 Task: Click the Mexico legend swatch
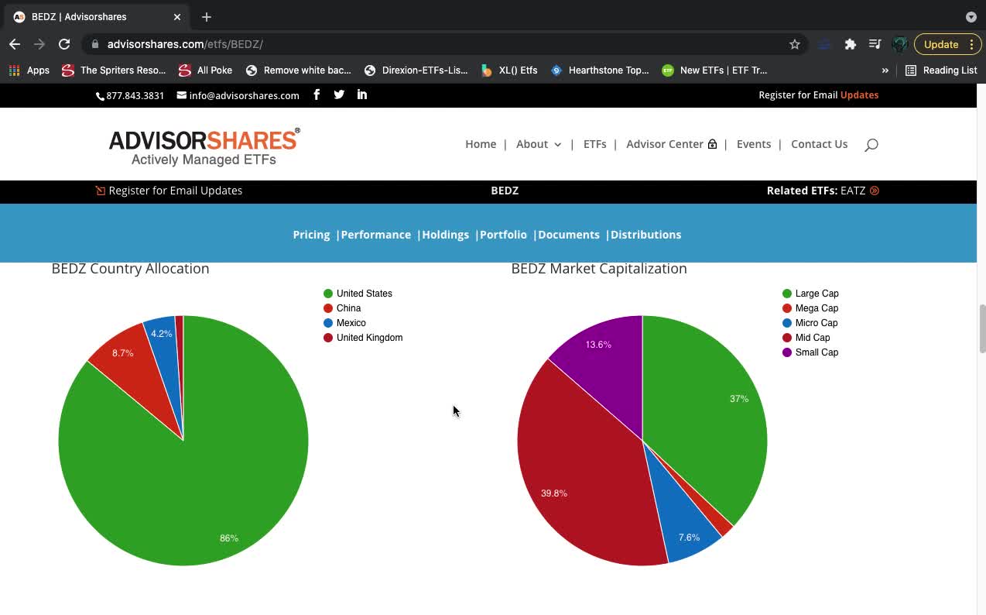[328, 323]
